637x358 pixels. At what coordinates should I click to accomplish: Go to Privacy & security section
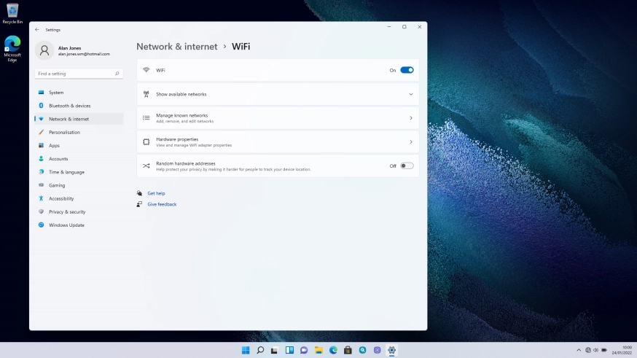[x=67, y=211]
